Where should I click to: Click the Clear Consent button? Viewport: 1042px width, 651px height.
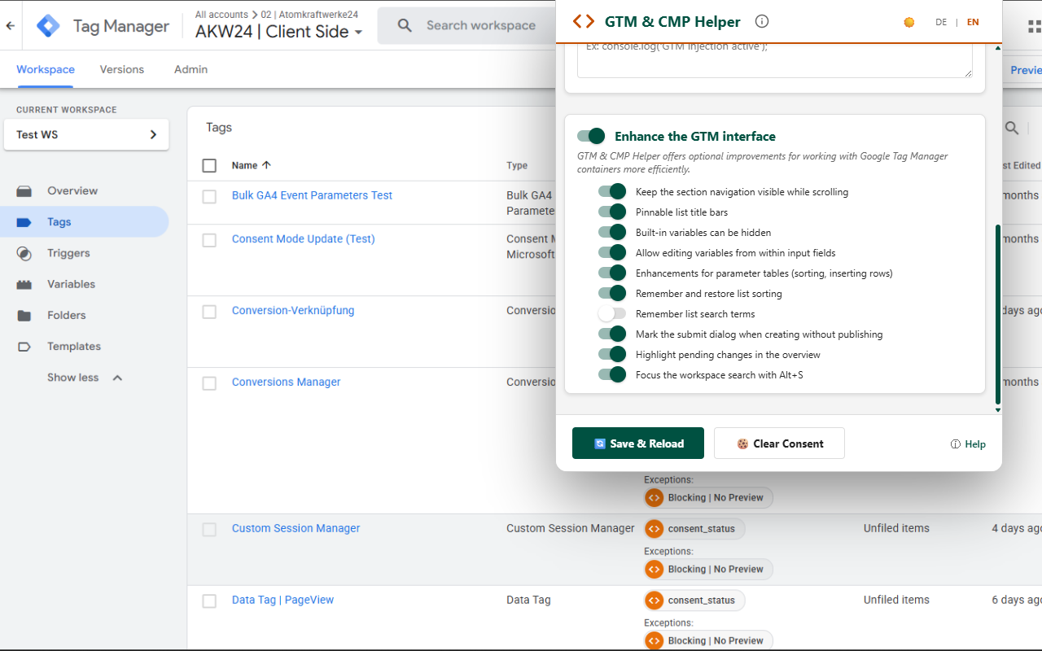[x=779, y=443]
